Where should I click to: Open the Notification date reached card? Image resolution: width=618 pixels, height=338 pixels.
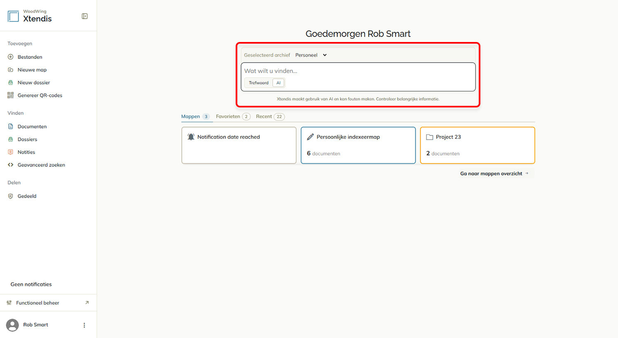(x=239, y=145)
